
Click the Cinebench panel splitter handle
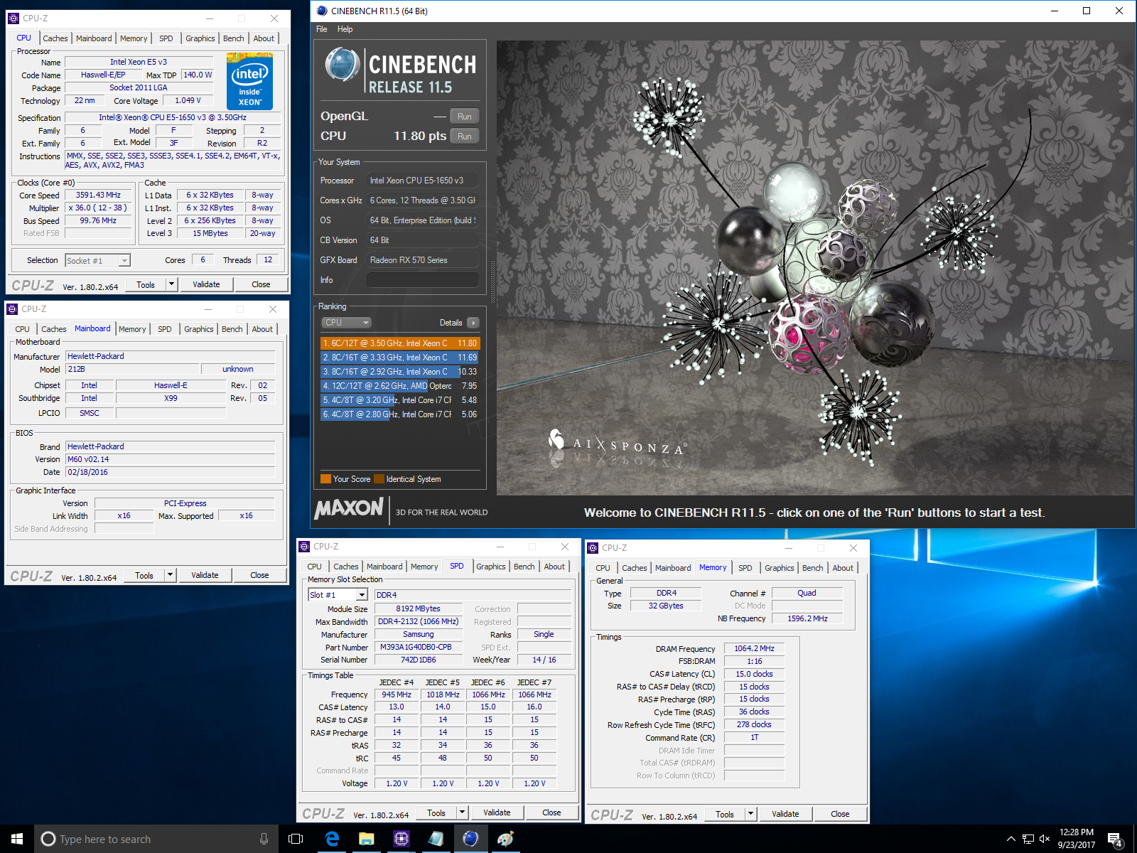click(x=492, y=282)
